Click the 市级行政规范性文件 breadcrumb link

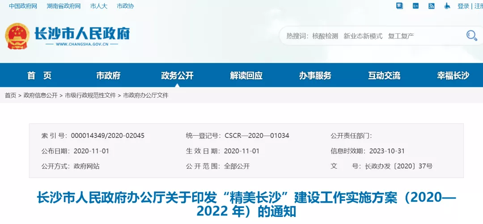click(90, 95)
